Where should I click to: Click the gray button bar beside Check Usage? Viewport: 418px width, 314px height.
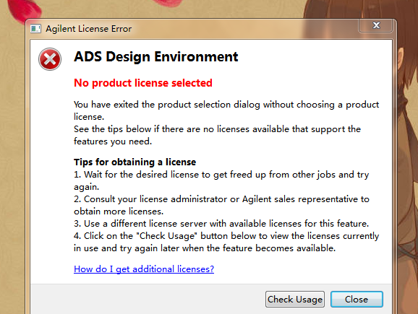[x=147, y=299]
